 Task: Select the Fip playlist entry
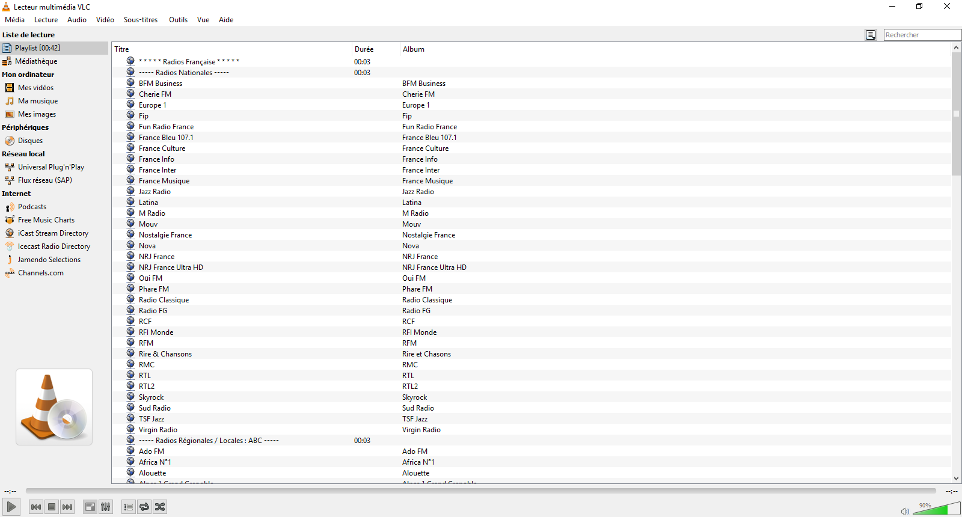[144, 116]
